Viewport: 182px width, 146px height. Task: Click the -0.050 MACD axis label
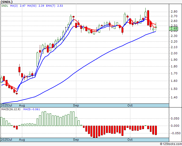175,133
